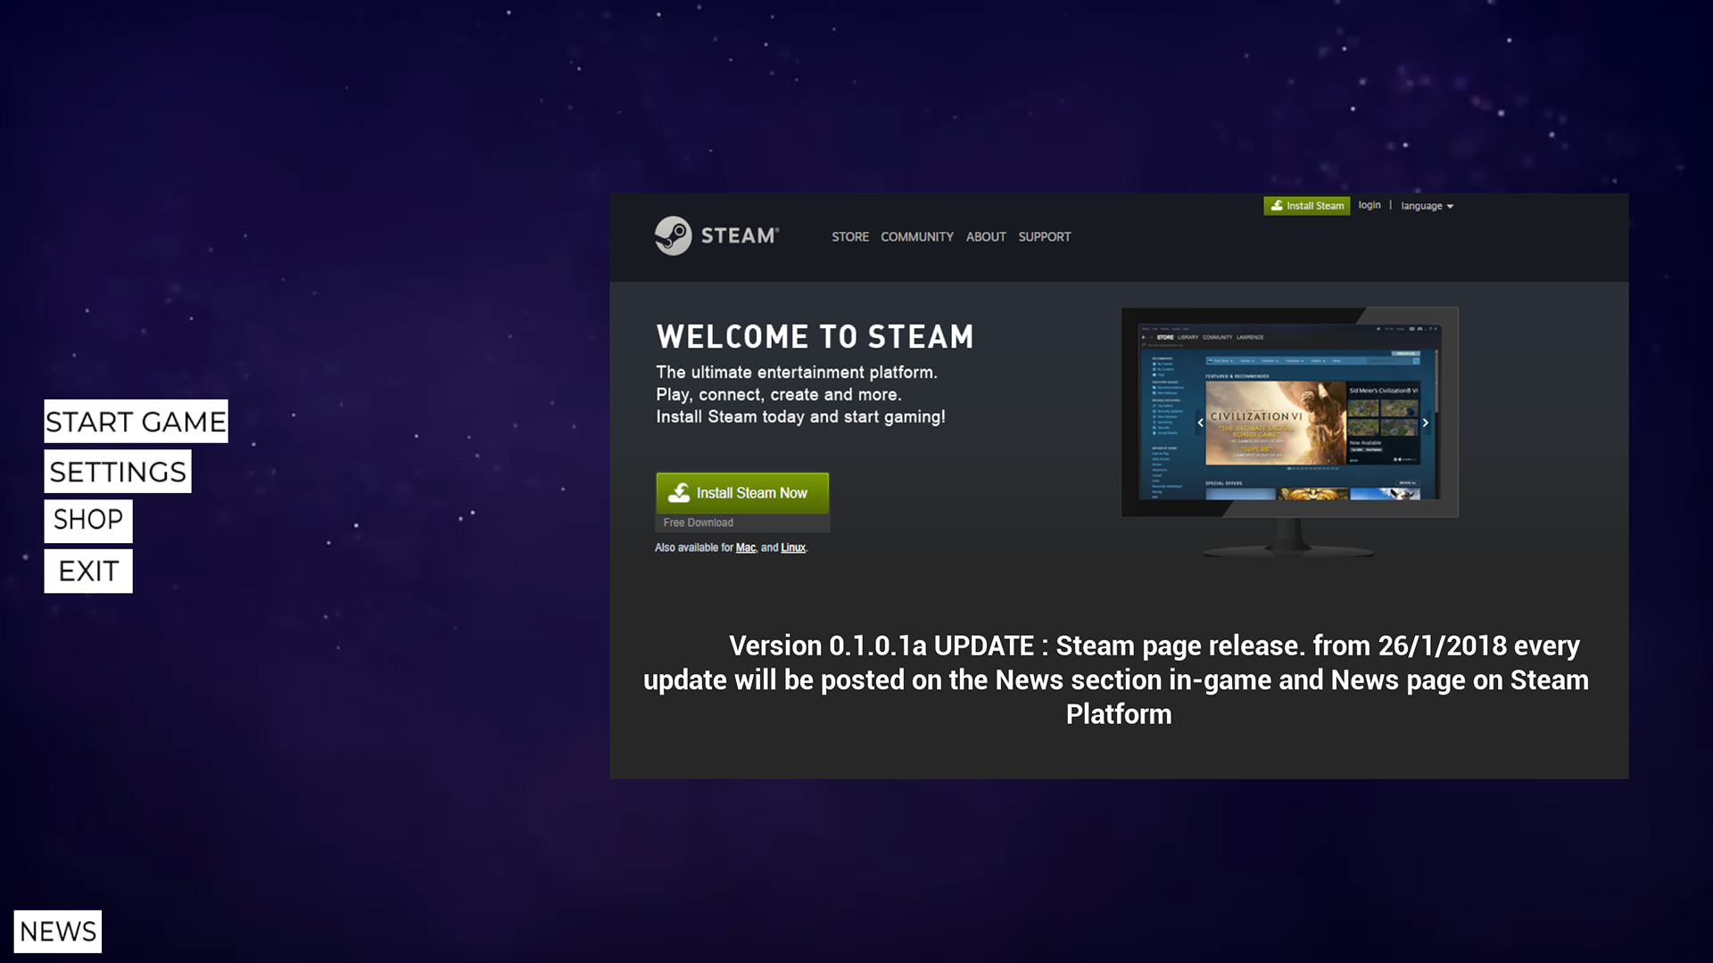Open the NEWS section button

point(58,932)
